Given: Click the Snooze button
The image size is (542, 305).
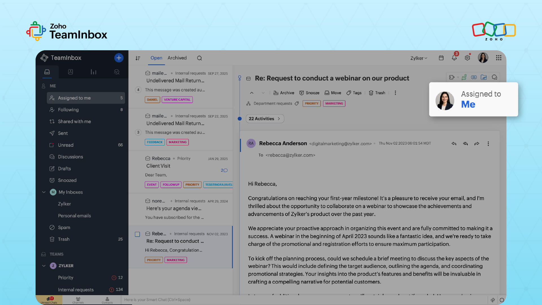Looking at the screenshot, I should click(x=309, y=93).
